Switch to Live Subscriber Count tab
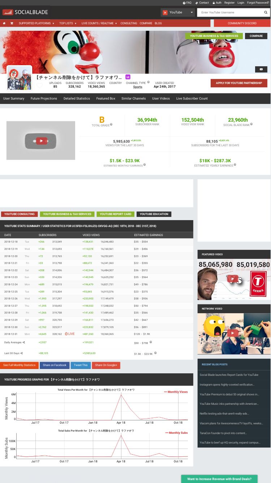 click(192, 98)
